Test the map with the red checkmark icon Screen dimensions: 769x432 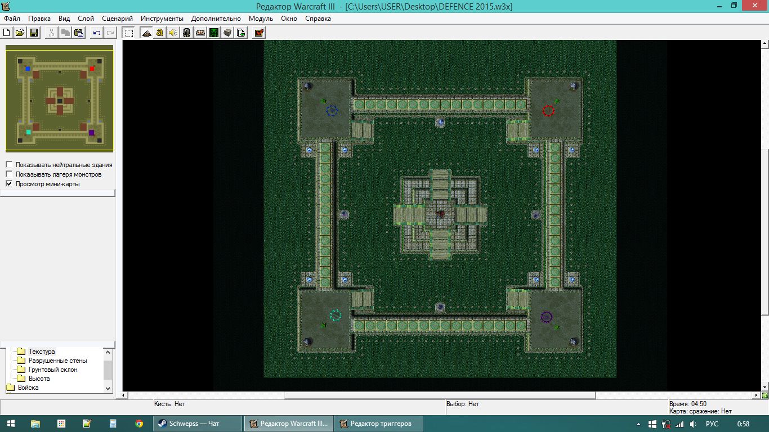(259, 33)
